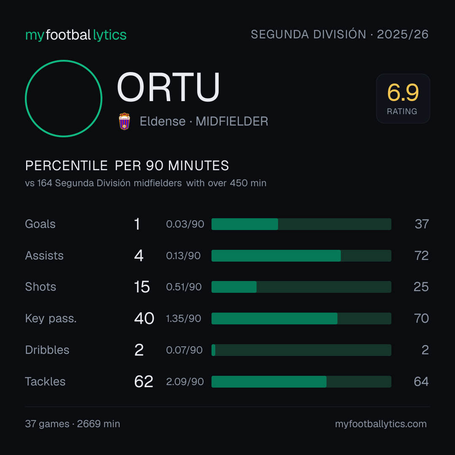Click the Dribbles percentile bar
Image resolution: width=455 pixels, height=455 pixels.
301,350
